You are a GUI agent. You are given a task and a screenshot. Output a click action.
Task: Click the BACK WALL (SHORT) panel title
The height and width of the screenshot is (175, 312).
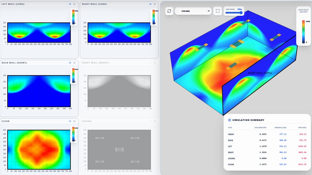tap(14, 63)
